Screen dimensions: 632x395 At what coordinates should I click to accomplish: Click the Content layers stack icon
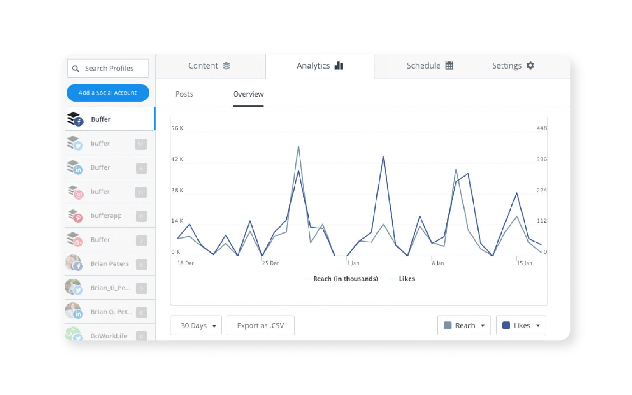tap(227, 65)
